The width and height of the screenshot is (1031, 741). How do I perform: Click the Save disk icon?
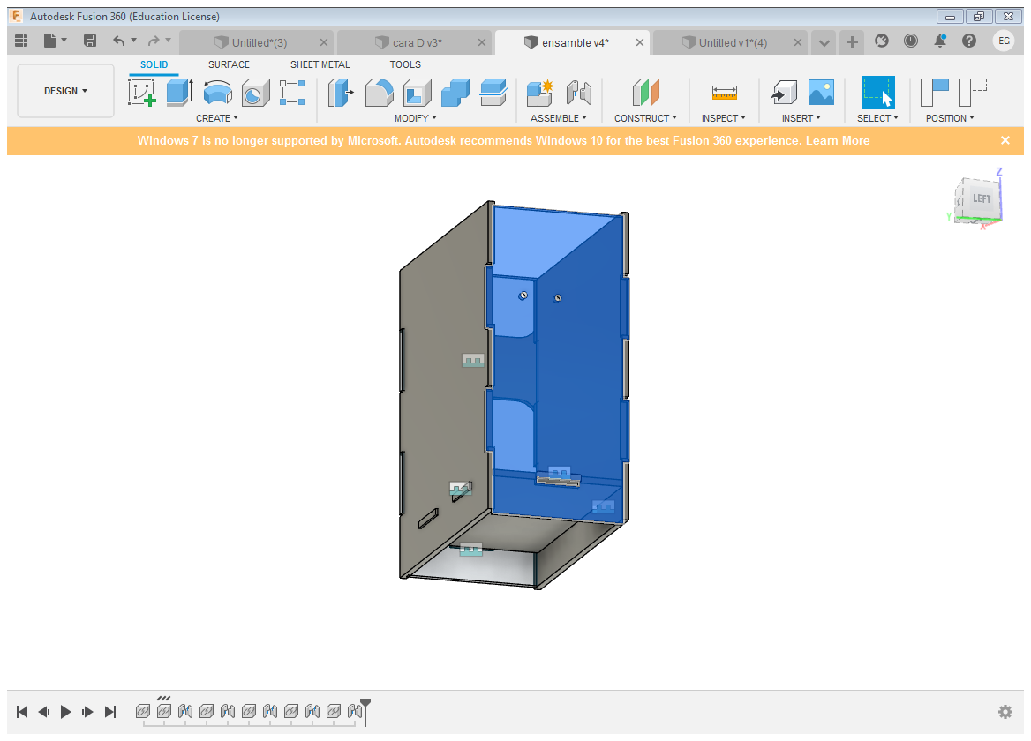point(90,41)
